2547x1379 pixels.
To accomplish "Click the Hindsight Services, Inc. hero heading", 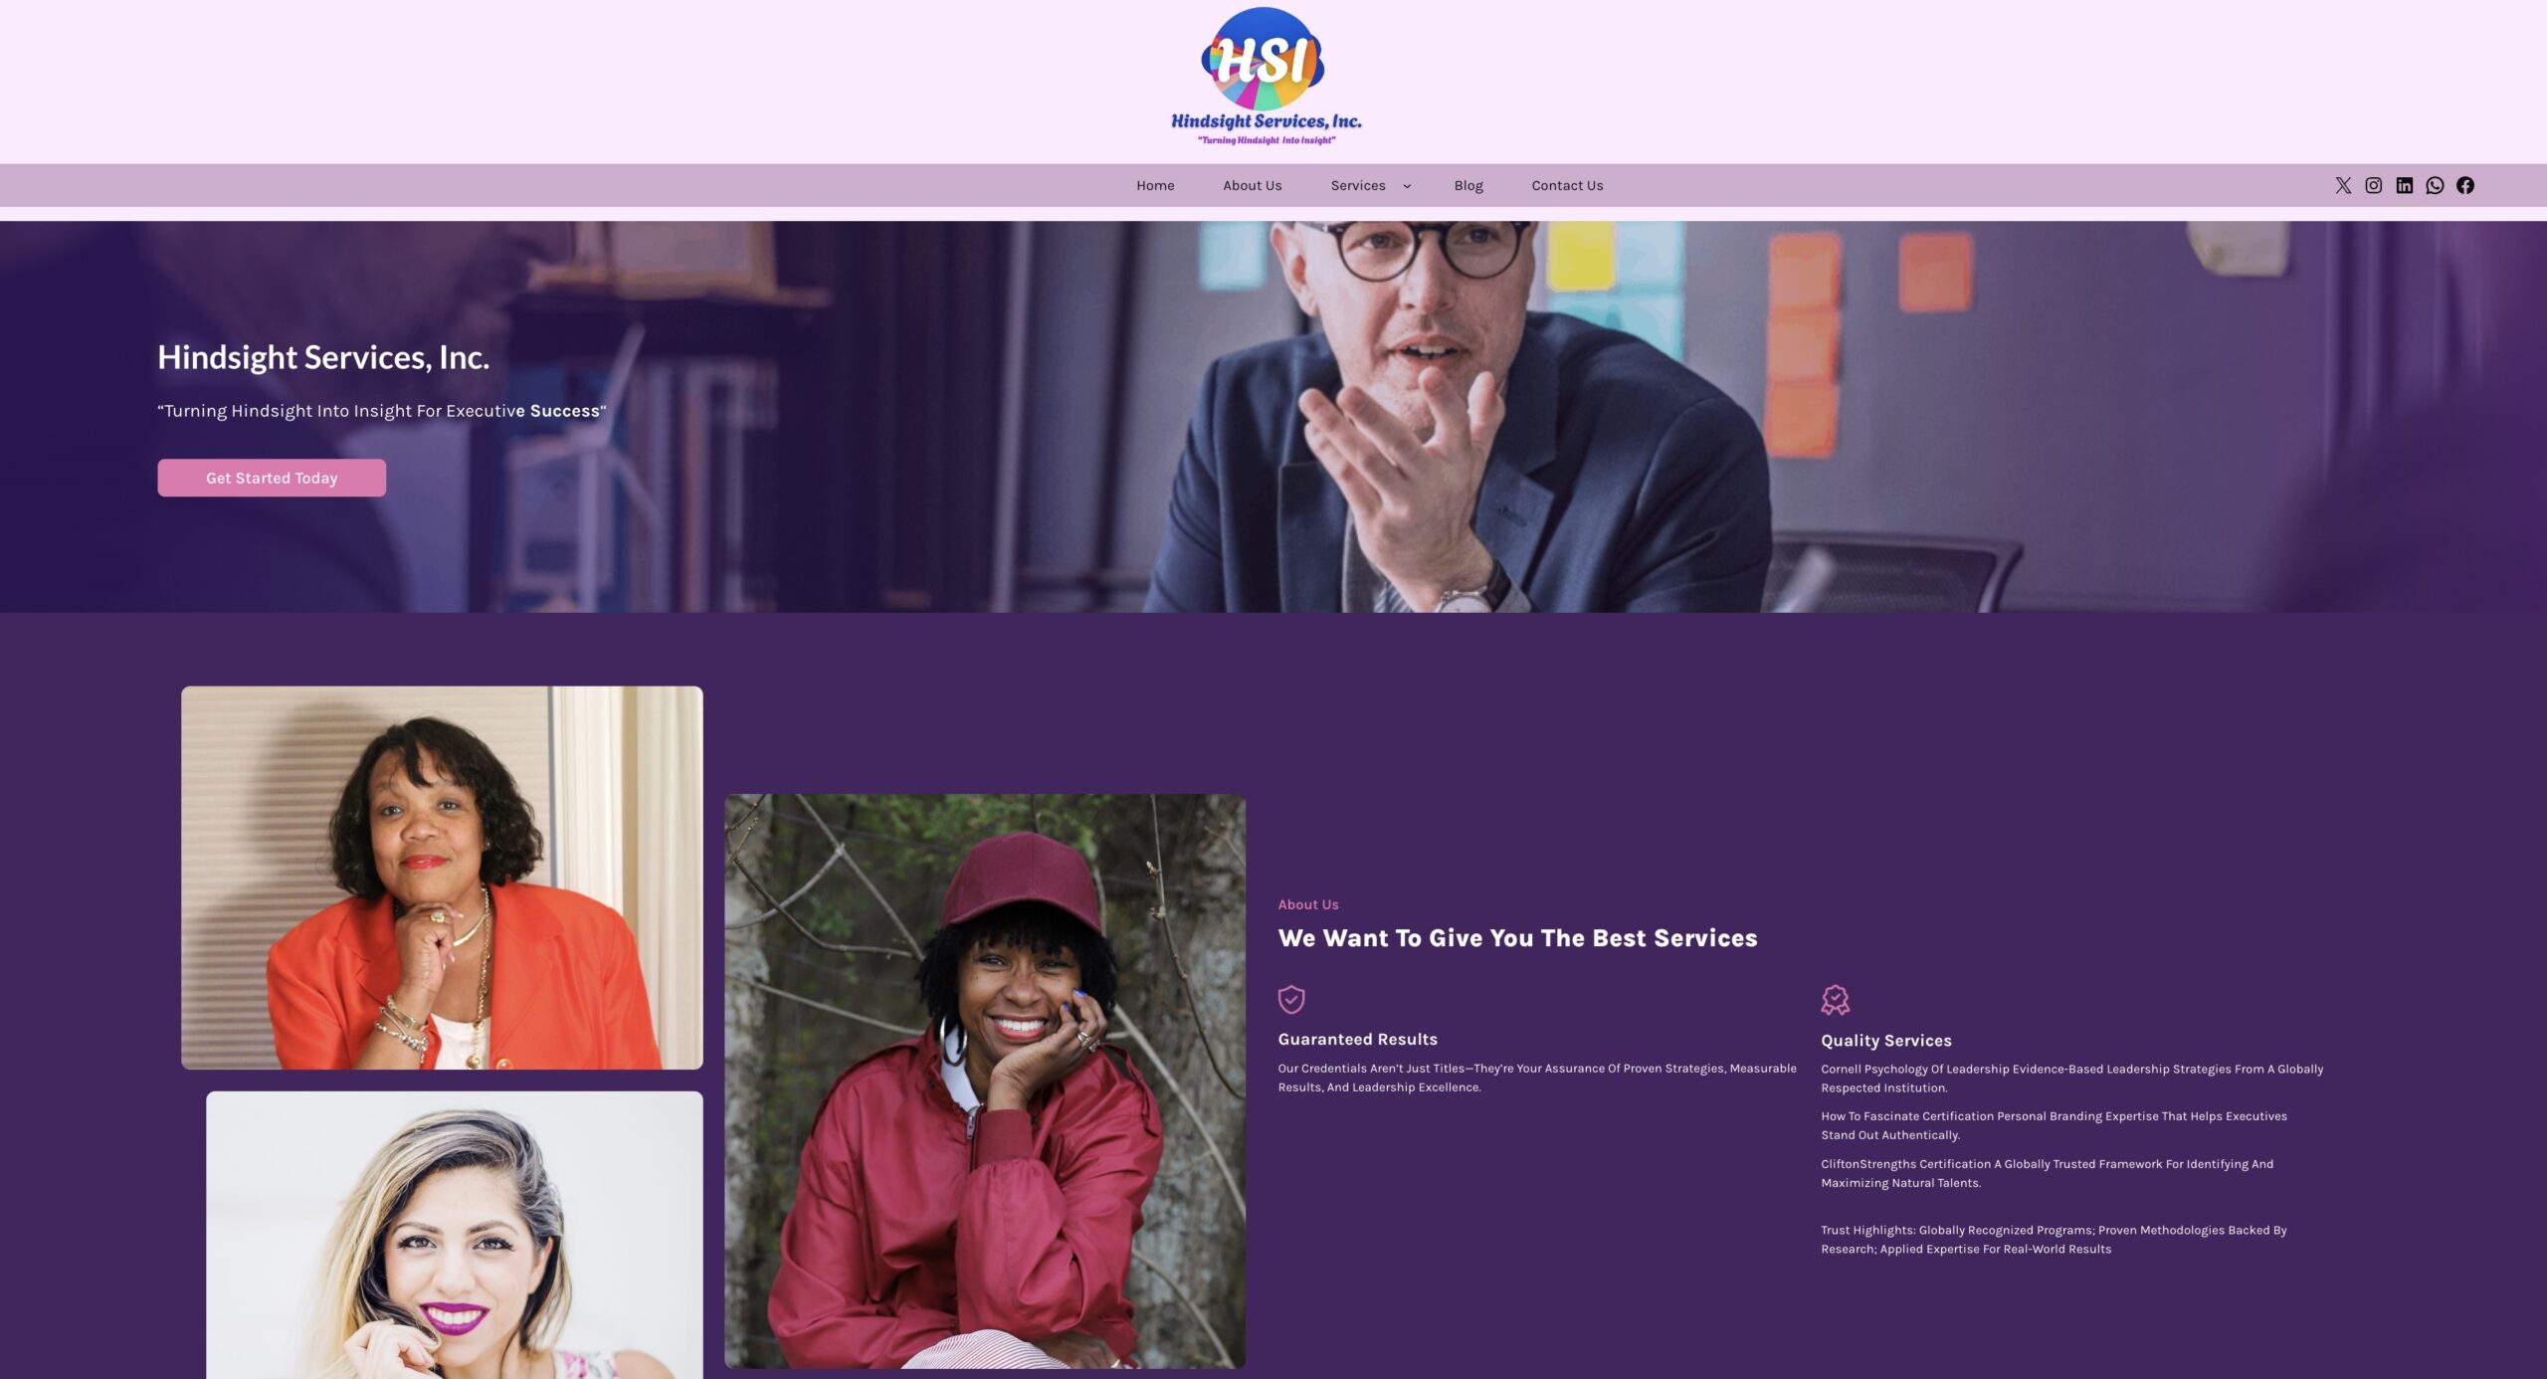I will click(323, 357).
